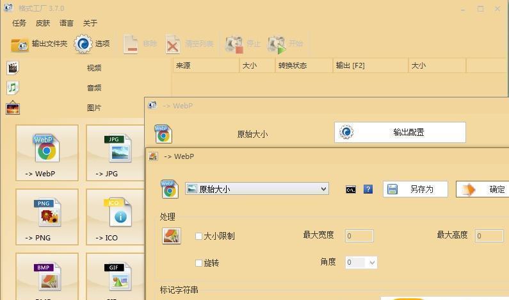The height and width of the screenshot is (300, 509).
Task: Click the picture category sunset icon
Action: [x=13, y=108]
